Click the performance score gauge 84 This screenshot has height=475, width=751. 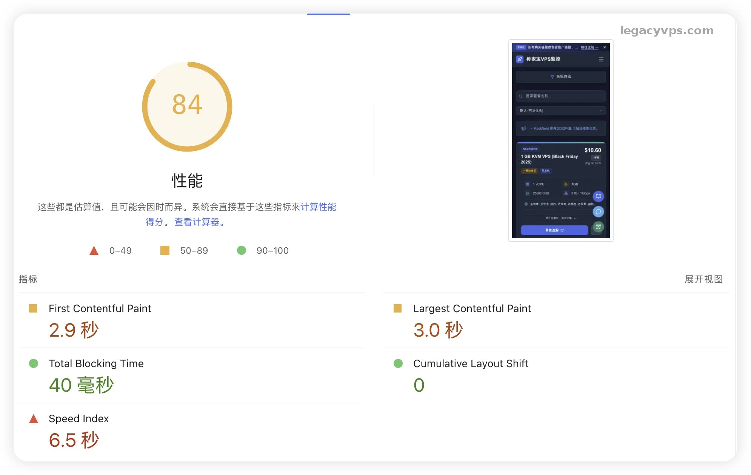pos(187,107)
